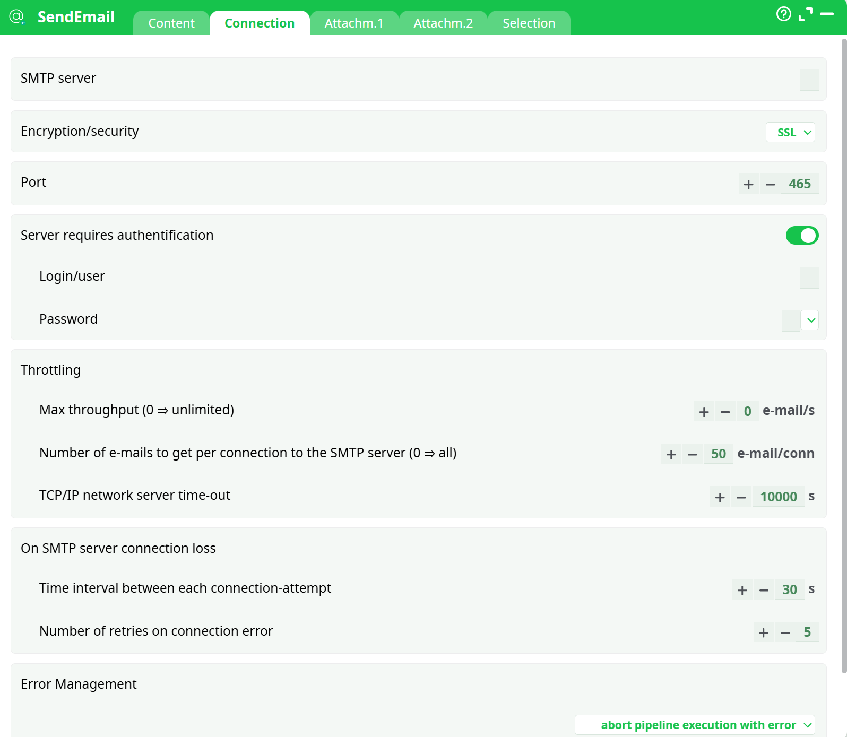Increase Max throughput with plus icon
847x737 pixels.
coord(704,412)
